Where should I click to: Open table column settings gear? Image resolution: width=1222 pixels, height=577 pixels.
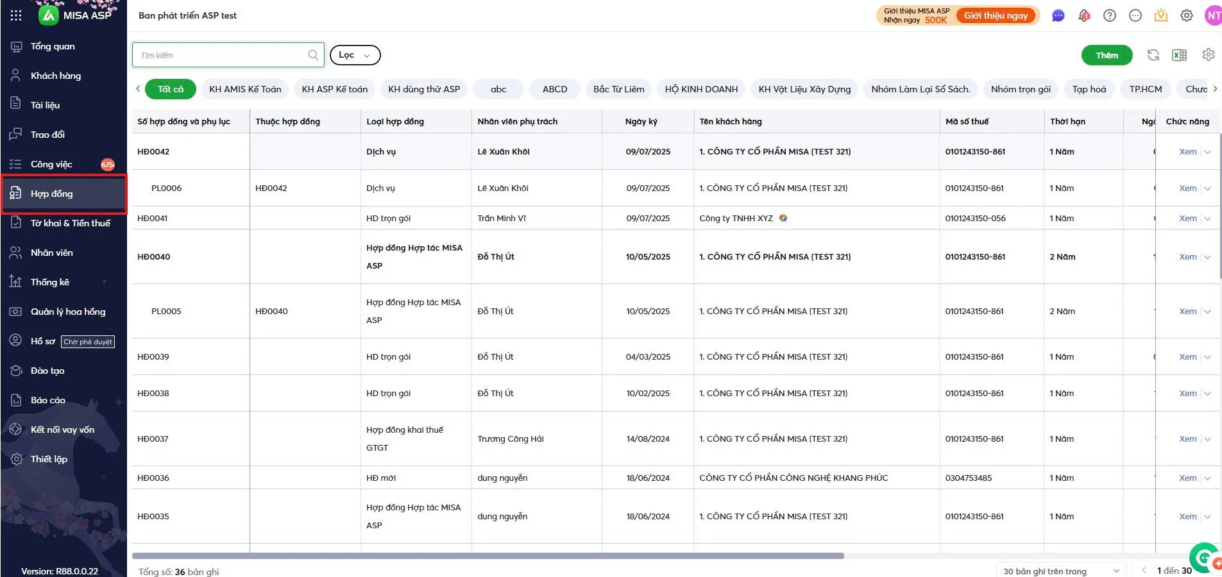point(1209,55)
